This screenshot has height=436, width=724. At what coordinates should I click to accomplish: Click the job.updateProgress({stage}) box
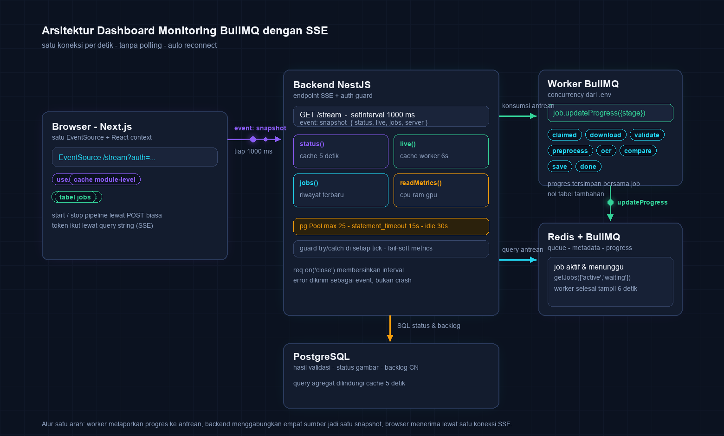click(x=610, y=113)
